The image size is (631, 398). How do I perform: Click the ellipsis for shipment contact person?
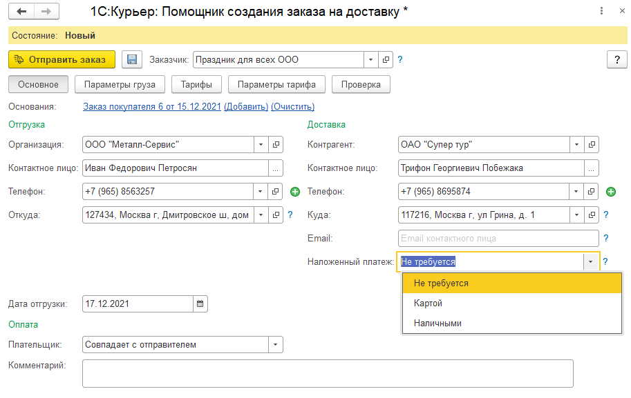coord(276,168)
